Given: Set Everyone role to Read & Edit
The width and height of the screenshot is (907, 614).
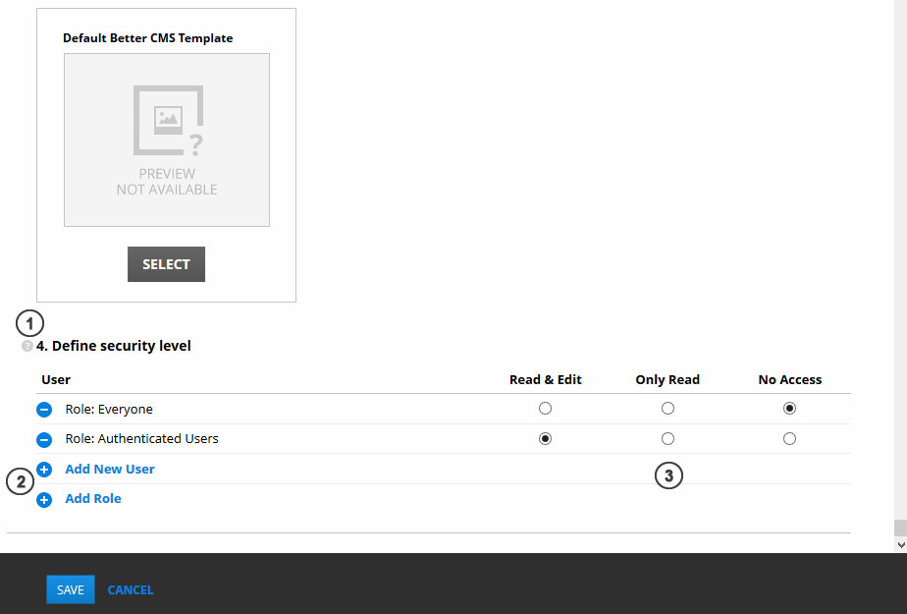Looking at the screenshot, I should 546,409.
